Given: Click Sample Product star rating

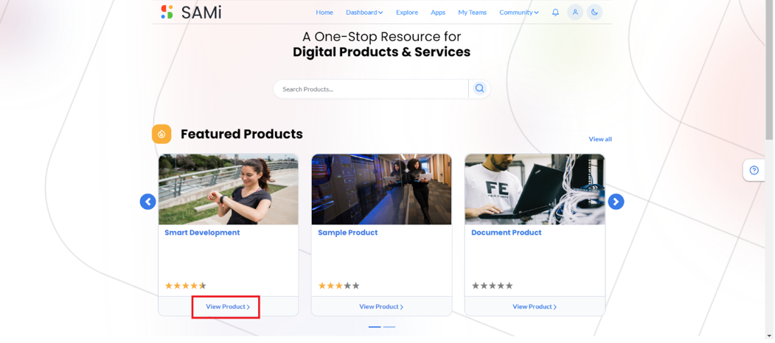Looking at the screenshot, I should click(338, 286).
